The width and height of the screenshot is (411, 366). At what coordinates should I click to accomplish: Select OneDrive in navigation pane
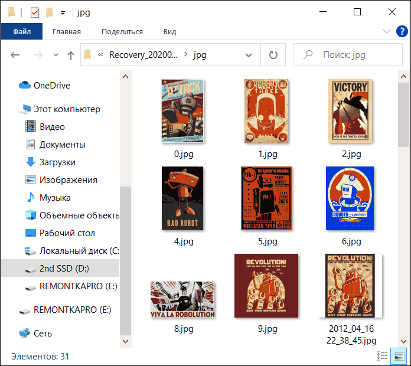(51, 86)
